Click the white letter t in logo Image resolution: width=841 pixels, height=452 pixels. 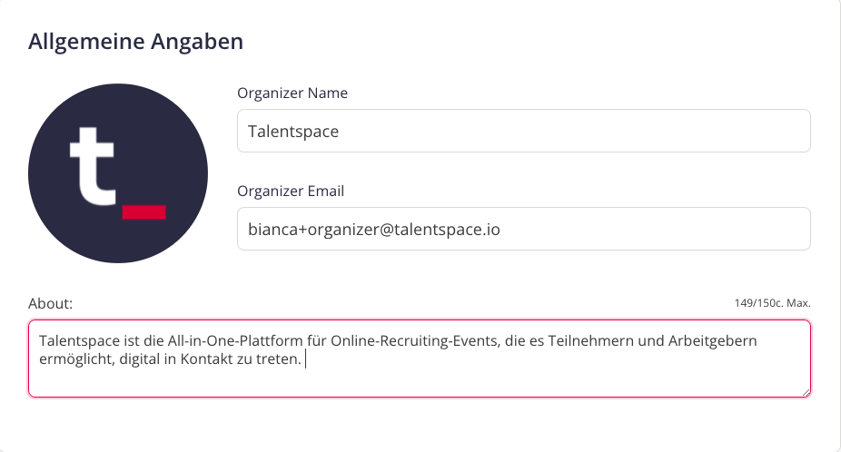(x=93, y=167)
